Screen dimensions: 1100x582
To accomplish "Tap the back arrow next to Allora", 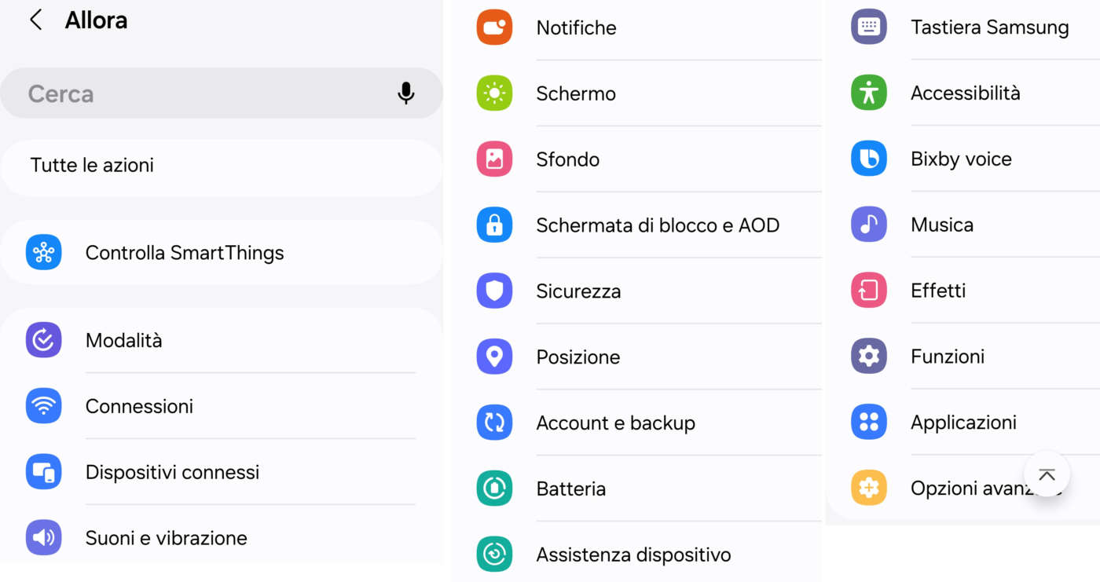I will (35, 20).
